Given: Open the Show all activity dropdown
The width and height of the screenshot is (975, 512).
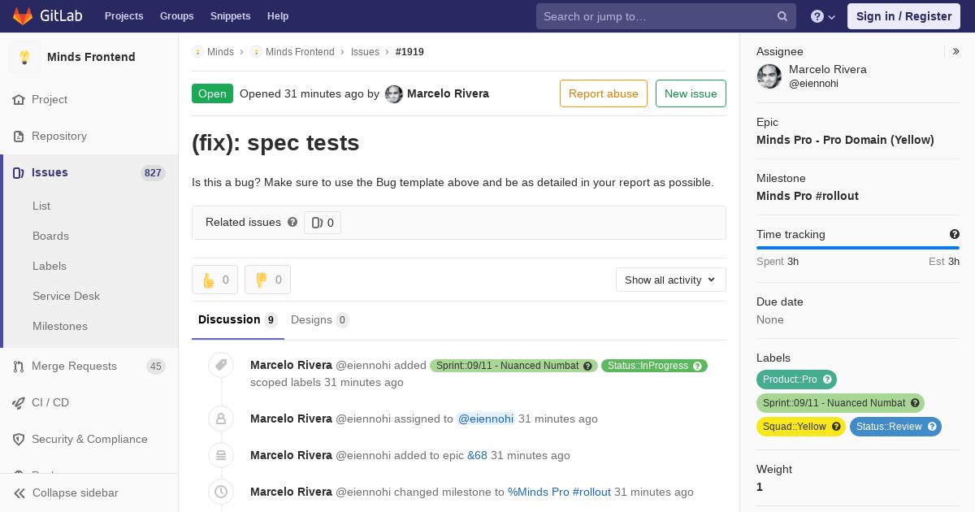Looking at the screenshot, I should (x=670, y=280).
